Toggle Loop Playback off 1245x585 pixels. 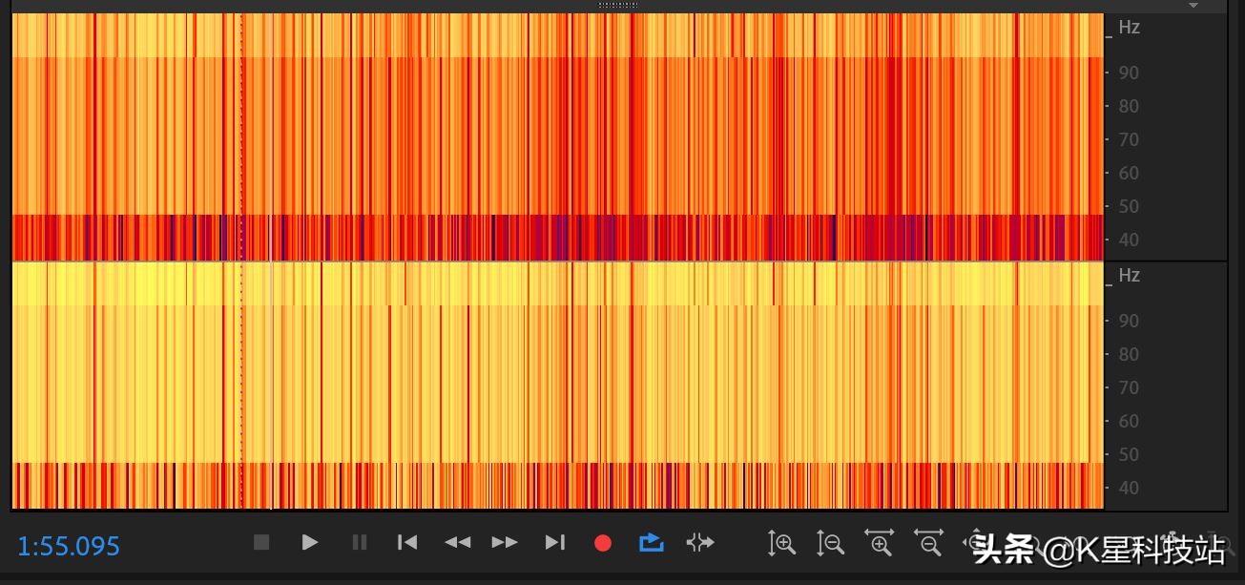pos(651,542)
